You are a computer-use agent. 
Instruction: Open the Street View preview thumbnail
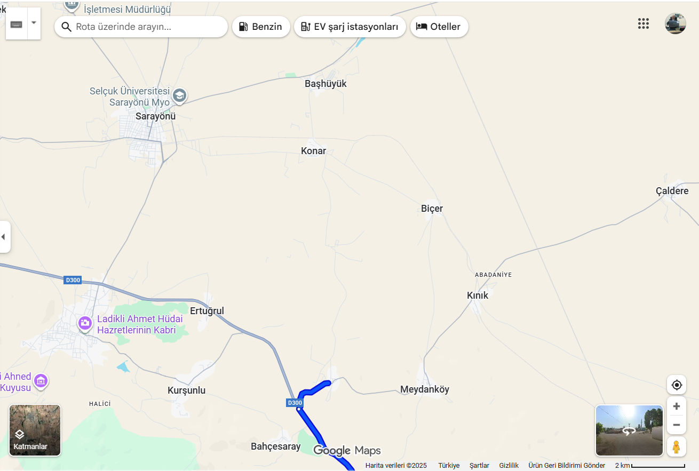630,430
